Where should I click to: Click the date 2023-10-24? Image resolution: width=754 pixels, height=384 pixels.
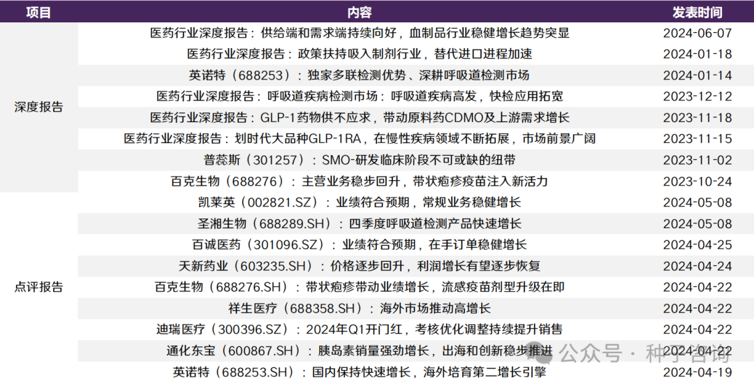pos(697,182)
